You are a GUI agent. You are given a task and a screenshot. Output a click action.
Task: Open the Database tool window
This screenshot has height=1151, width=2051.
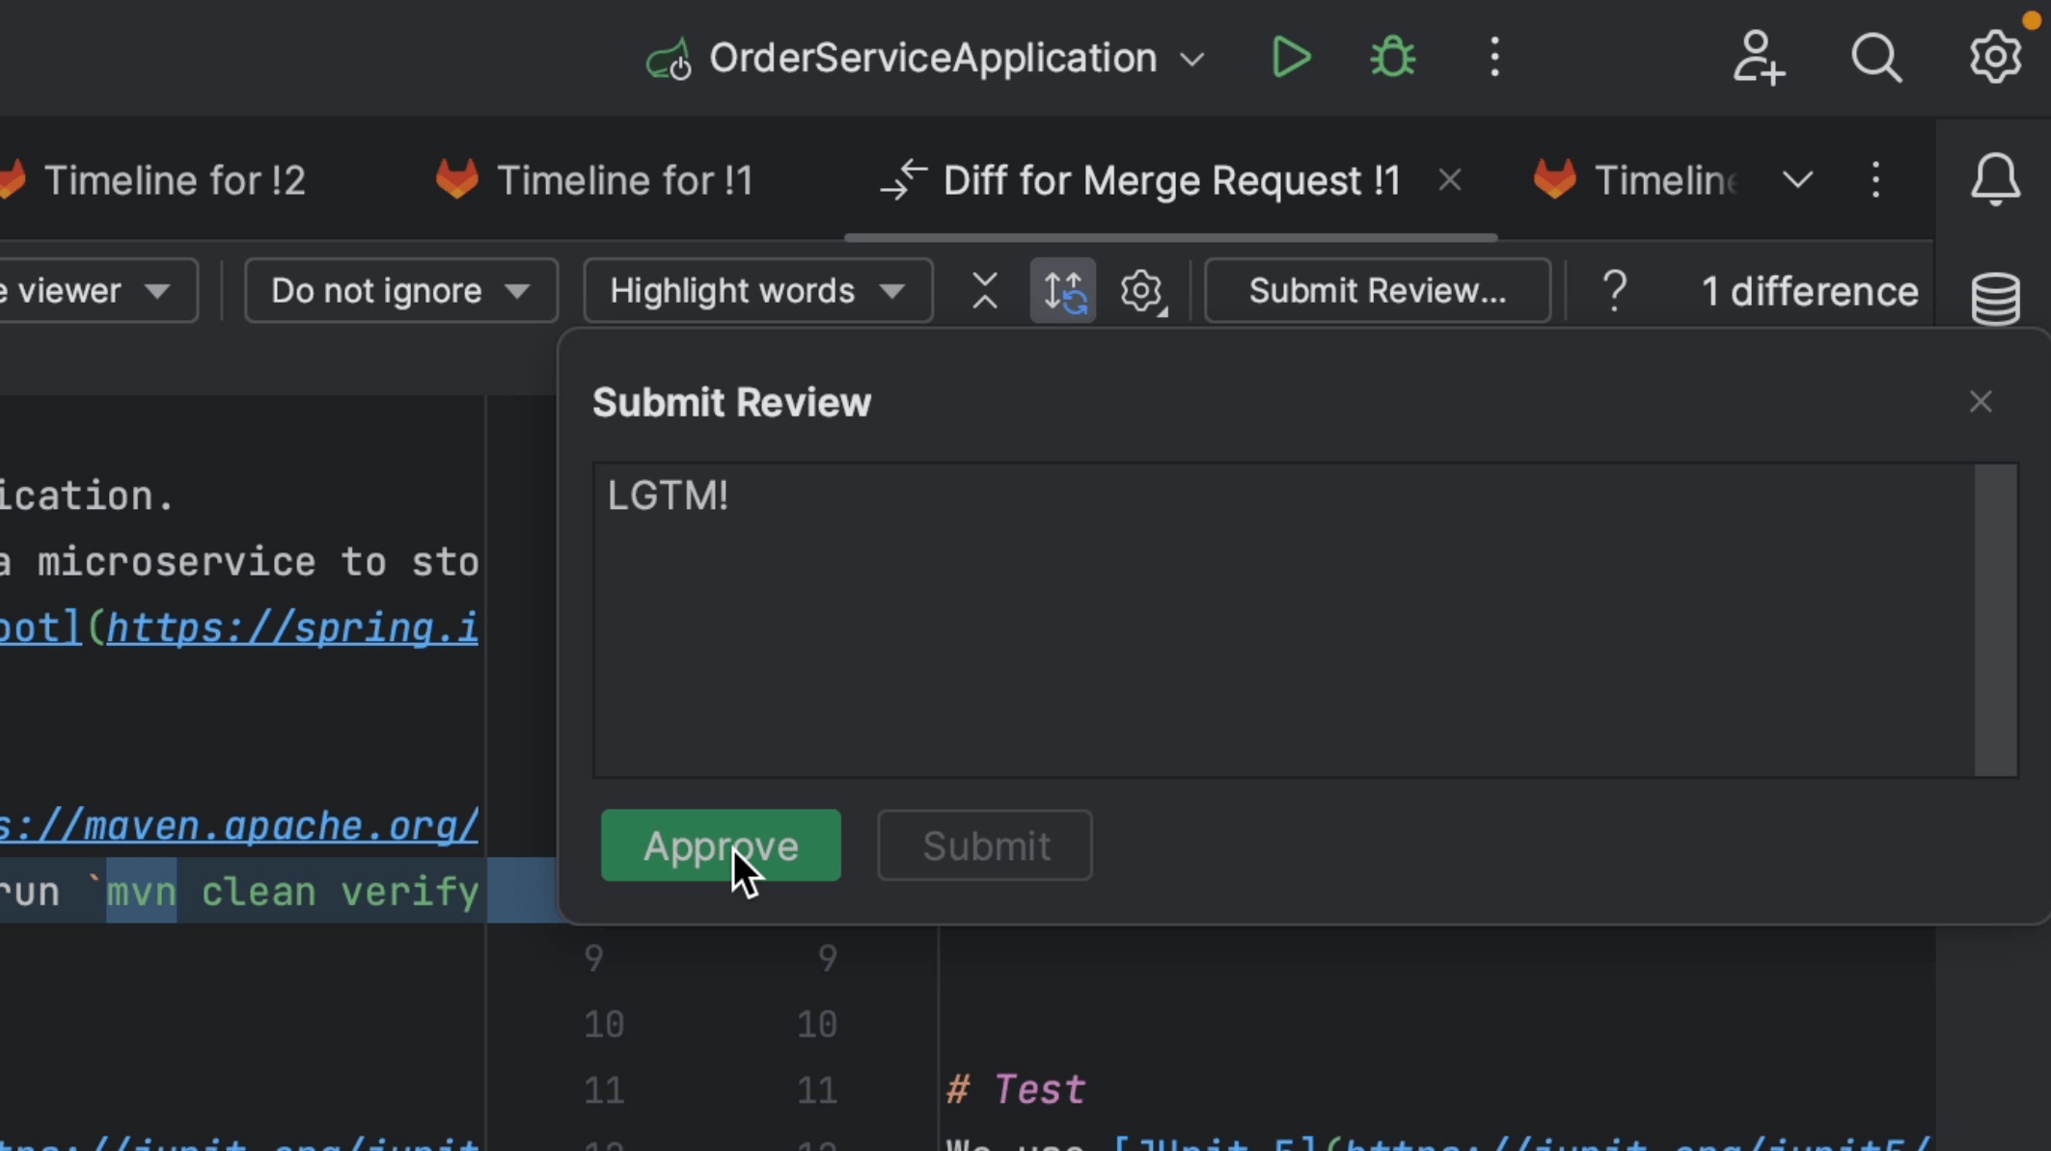pos(1995,296)
